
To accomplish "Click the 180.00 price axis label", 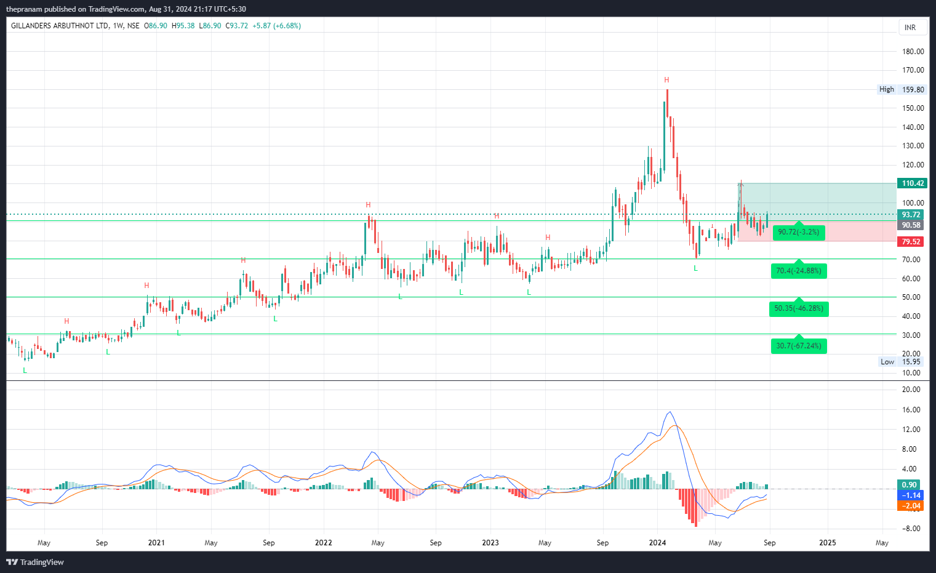I will click(x=913, y=52).
